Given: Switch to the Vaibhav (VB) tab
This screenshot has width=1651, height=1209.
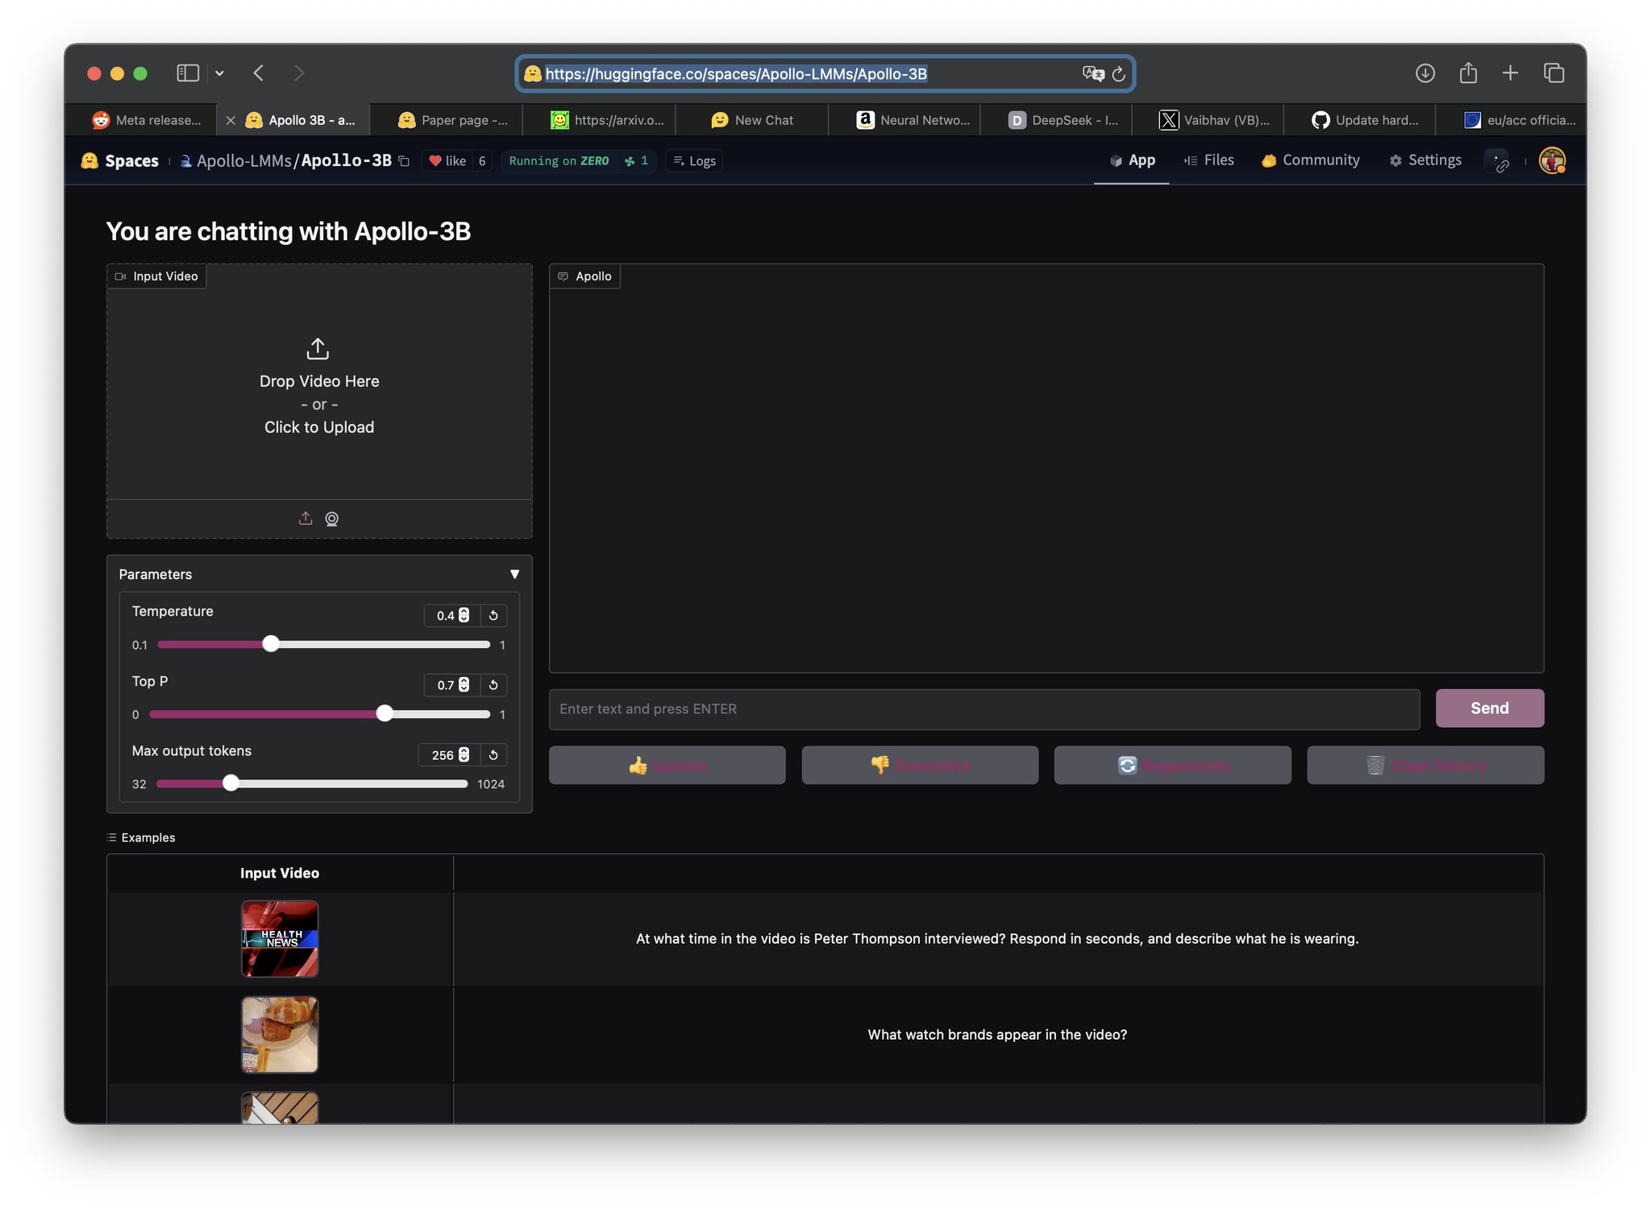Looking at the screenshot, I should click(1214, 120).
